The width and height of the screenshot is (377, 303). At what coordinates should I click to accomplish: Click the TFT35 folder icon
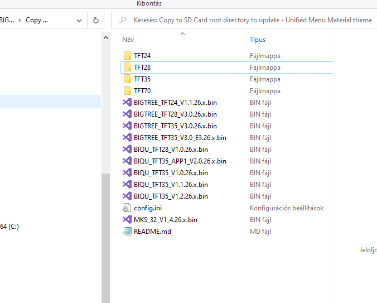[x=127, y=79]
